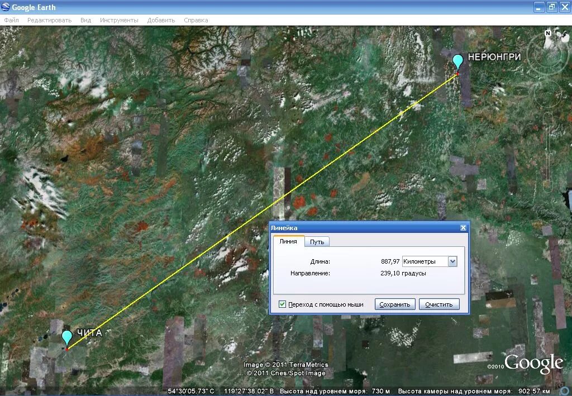Viewport: 572px width, 396px height.
Task: Click the camera altitude 902.57 км readout
Action: (x=534, y=392)
